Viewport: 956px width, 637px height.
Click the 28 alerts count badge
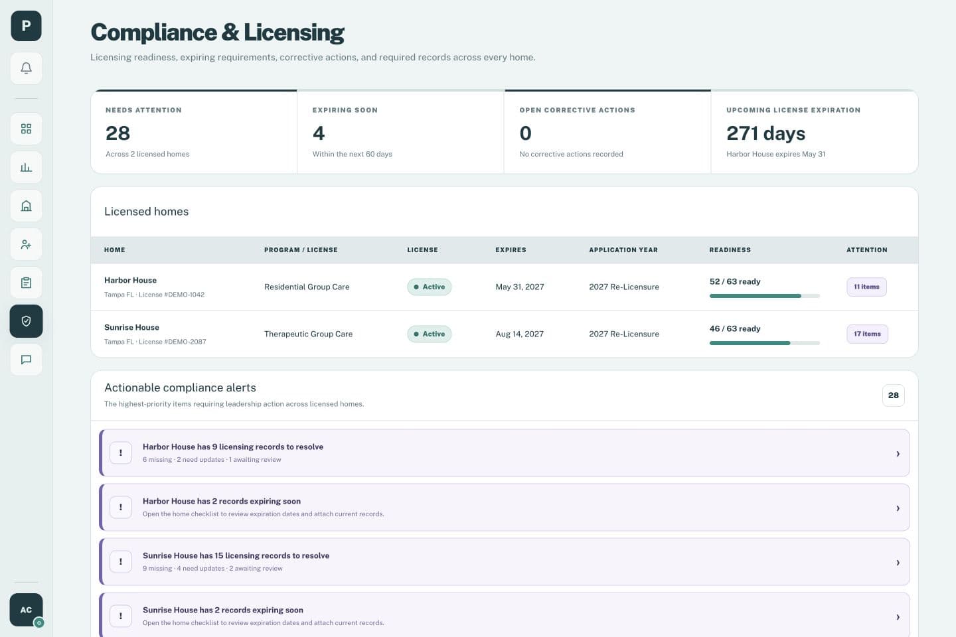(894, 395)
